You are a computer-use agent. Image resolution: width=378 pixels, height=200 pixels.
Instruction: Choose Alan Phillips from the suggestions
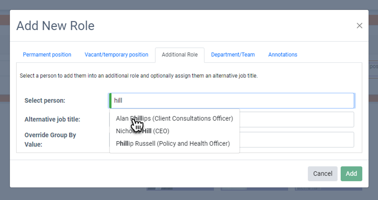174,118
